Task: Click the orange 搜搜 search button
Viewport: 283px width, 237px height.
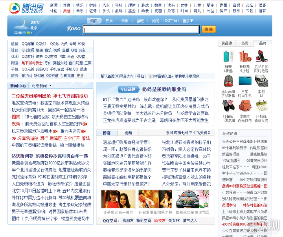Action: point(209,29)
